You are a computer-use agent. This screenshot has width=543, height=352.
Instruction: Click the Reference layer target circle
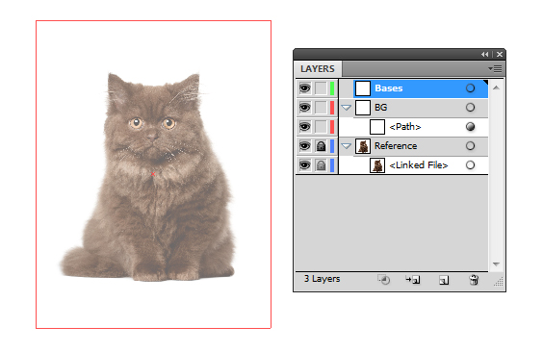click(x=470, y=146)
